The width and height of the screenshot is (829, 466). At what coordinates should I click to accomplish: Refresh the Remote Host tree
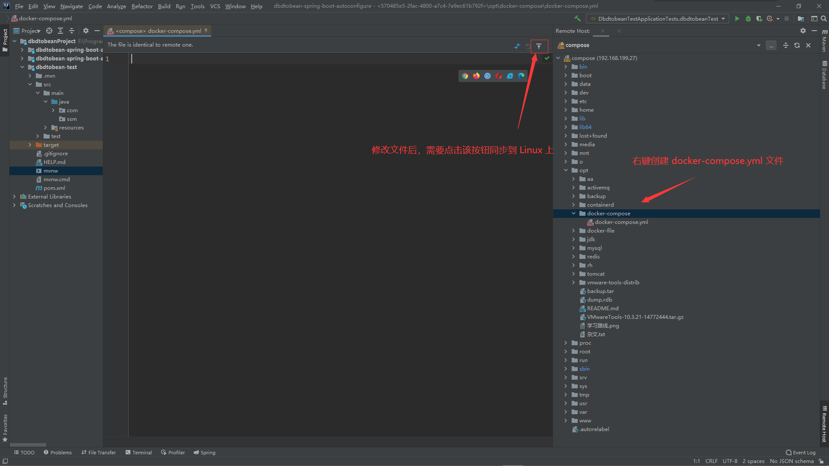(x=797, y=45)
